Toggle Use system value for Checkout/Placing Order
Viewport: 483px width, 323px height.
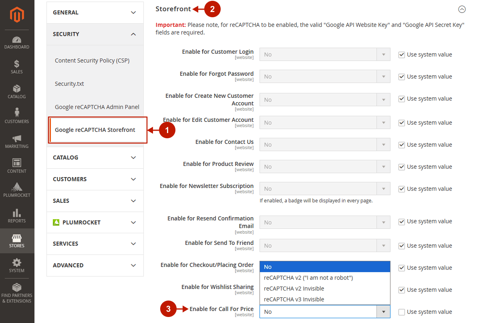[402, 268]
